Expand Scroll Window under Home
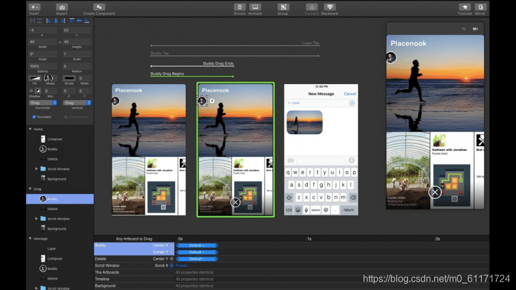The height and width of the screenshot is (290, 516). [36, 169]
